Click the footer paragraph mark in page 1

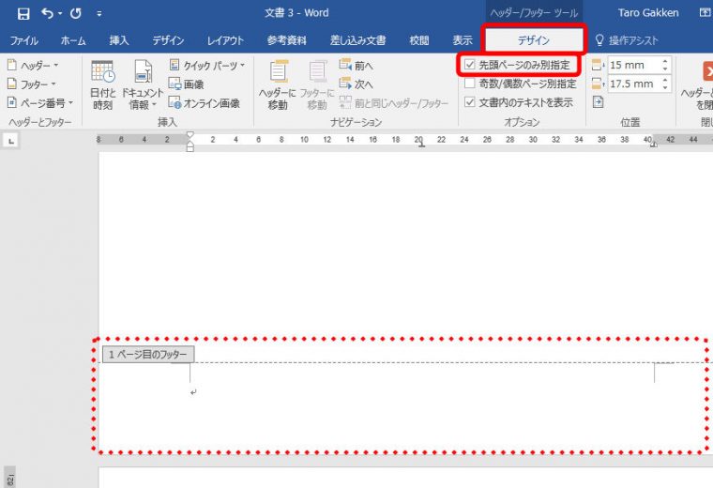(x=193, y=391)
